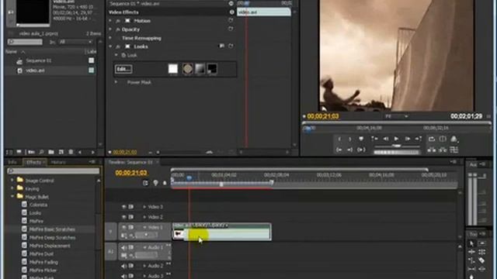Viewport: 497px width, 279px height.
Task: Add unnumbered marker in Program Monitor
Action: [x=361, y=139]
